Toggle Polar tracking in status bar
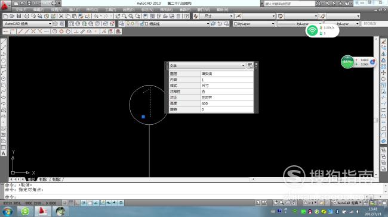Screen dimensions: 388x217 point(84,203)
